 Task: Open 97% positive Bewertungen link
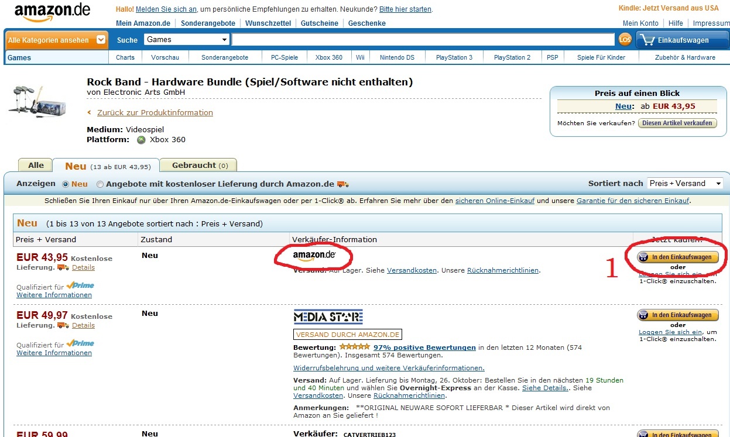pyautogui.click(x=424, y=347)
